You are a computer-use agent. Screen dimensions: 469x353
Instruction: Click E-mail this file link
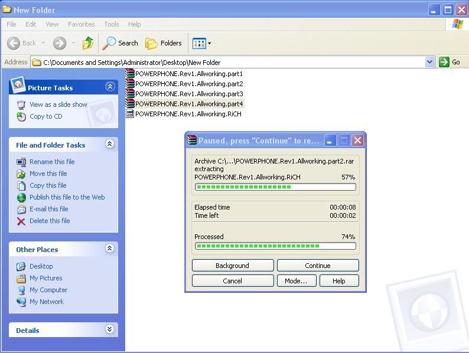(49, 209)
